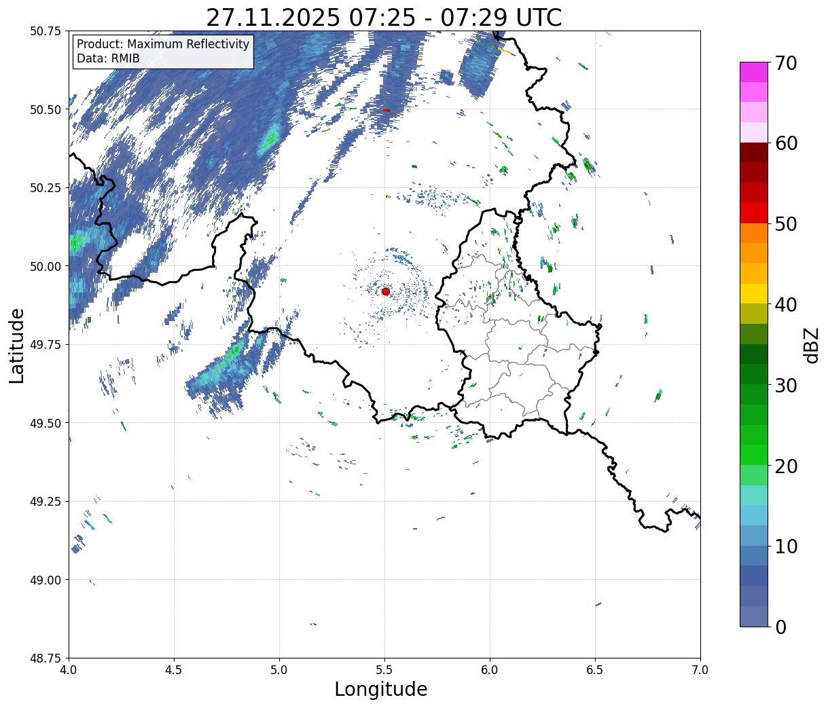Click the latitude tick label 48.75

[46, 658]
